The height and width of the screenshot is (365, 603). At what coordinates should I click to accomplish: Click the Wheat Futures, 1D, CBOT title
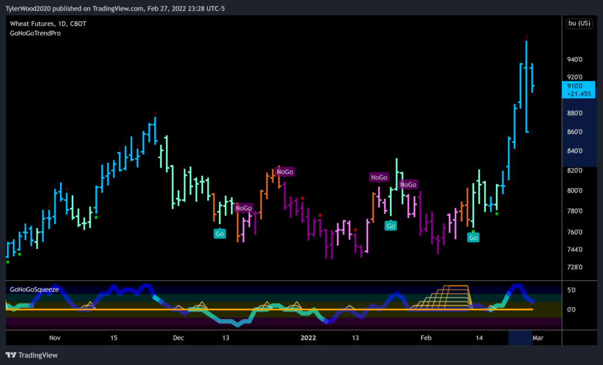coord(48,24)
